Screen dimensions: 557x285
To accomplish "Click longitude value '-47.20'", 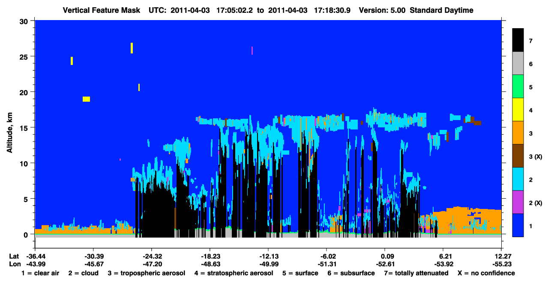I will click(152, 264).
